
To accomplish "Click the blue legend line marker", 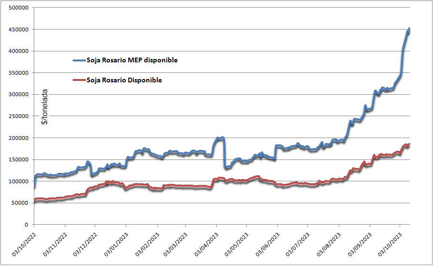I will (x=79, y=60).
